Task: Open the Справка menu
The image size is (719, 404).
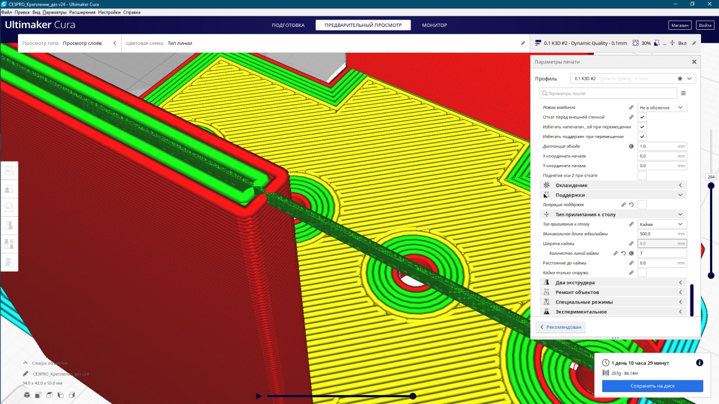Action: [x=131, y=12]
